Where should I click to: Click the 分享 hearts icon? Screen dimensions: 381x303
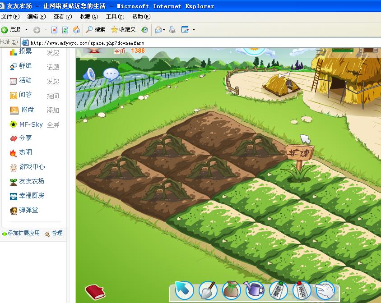tap(14, 138)
